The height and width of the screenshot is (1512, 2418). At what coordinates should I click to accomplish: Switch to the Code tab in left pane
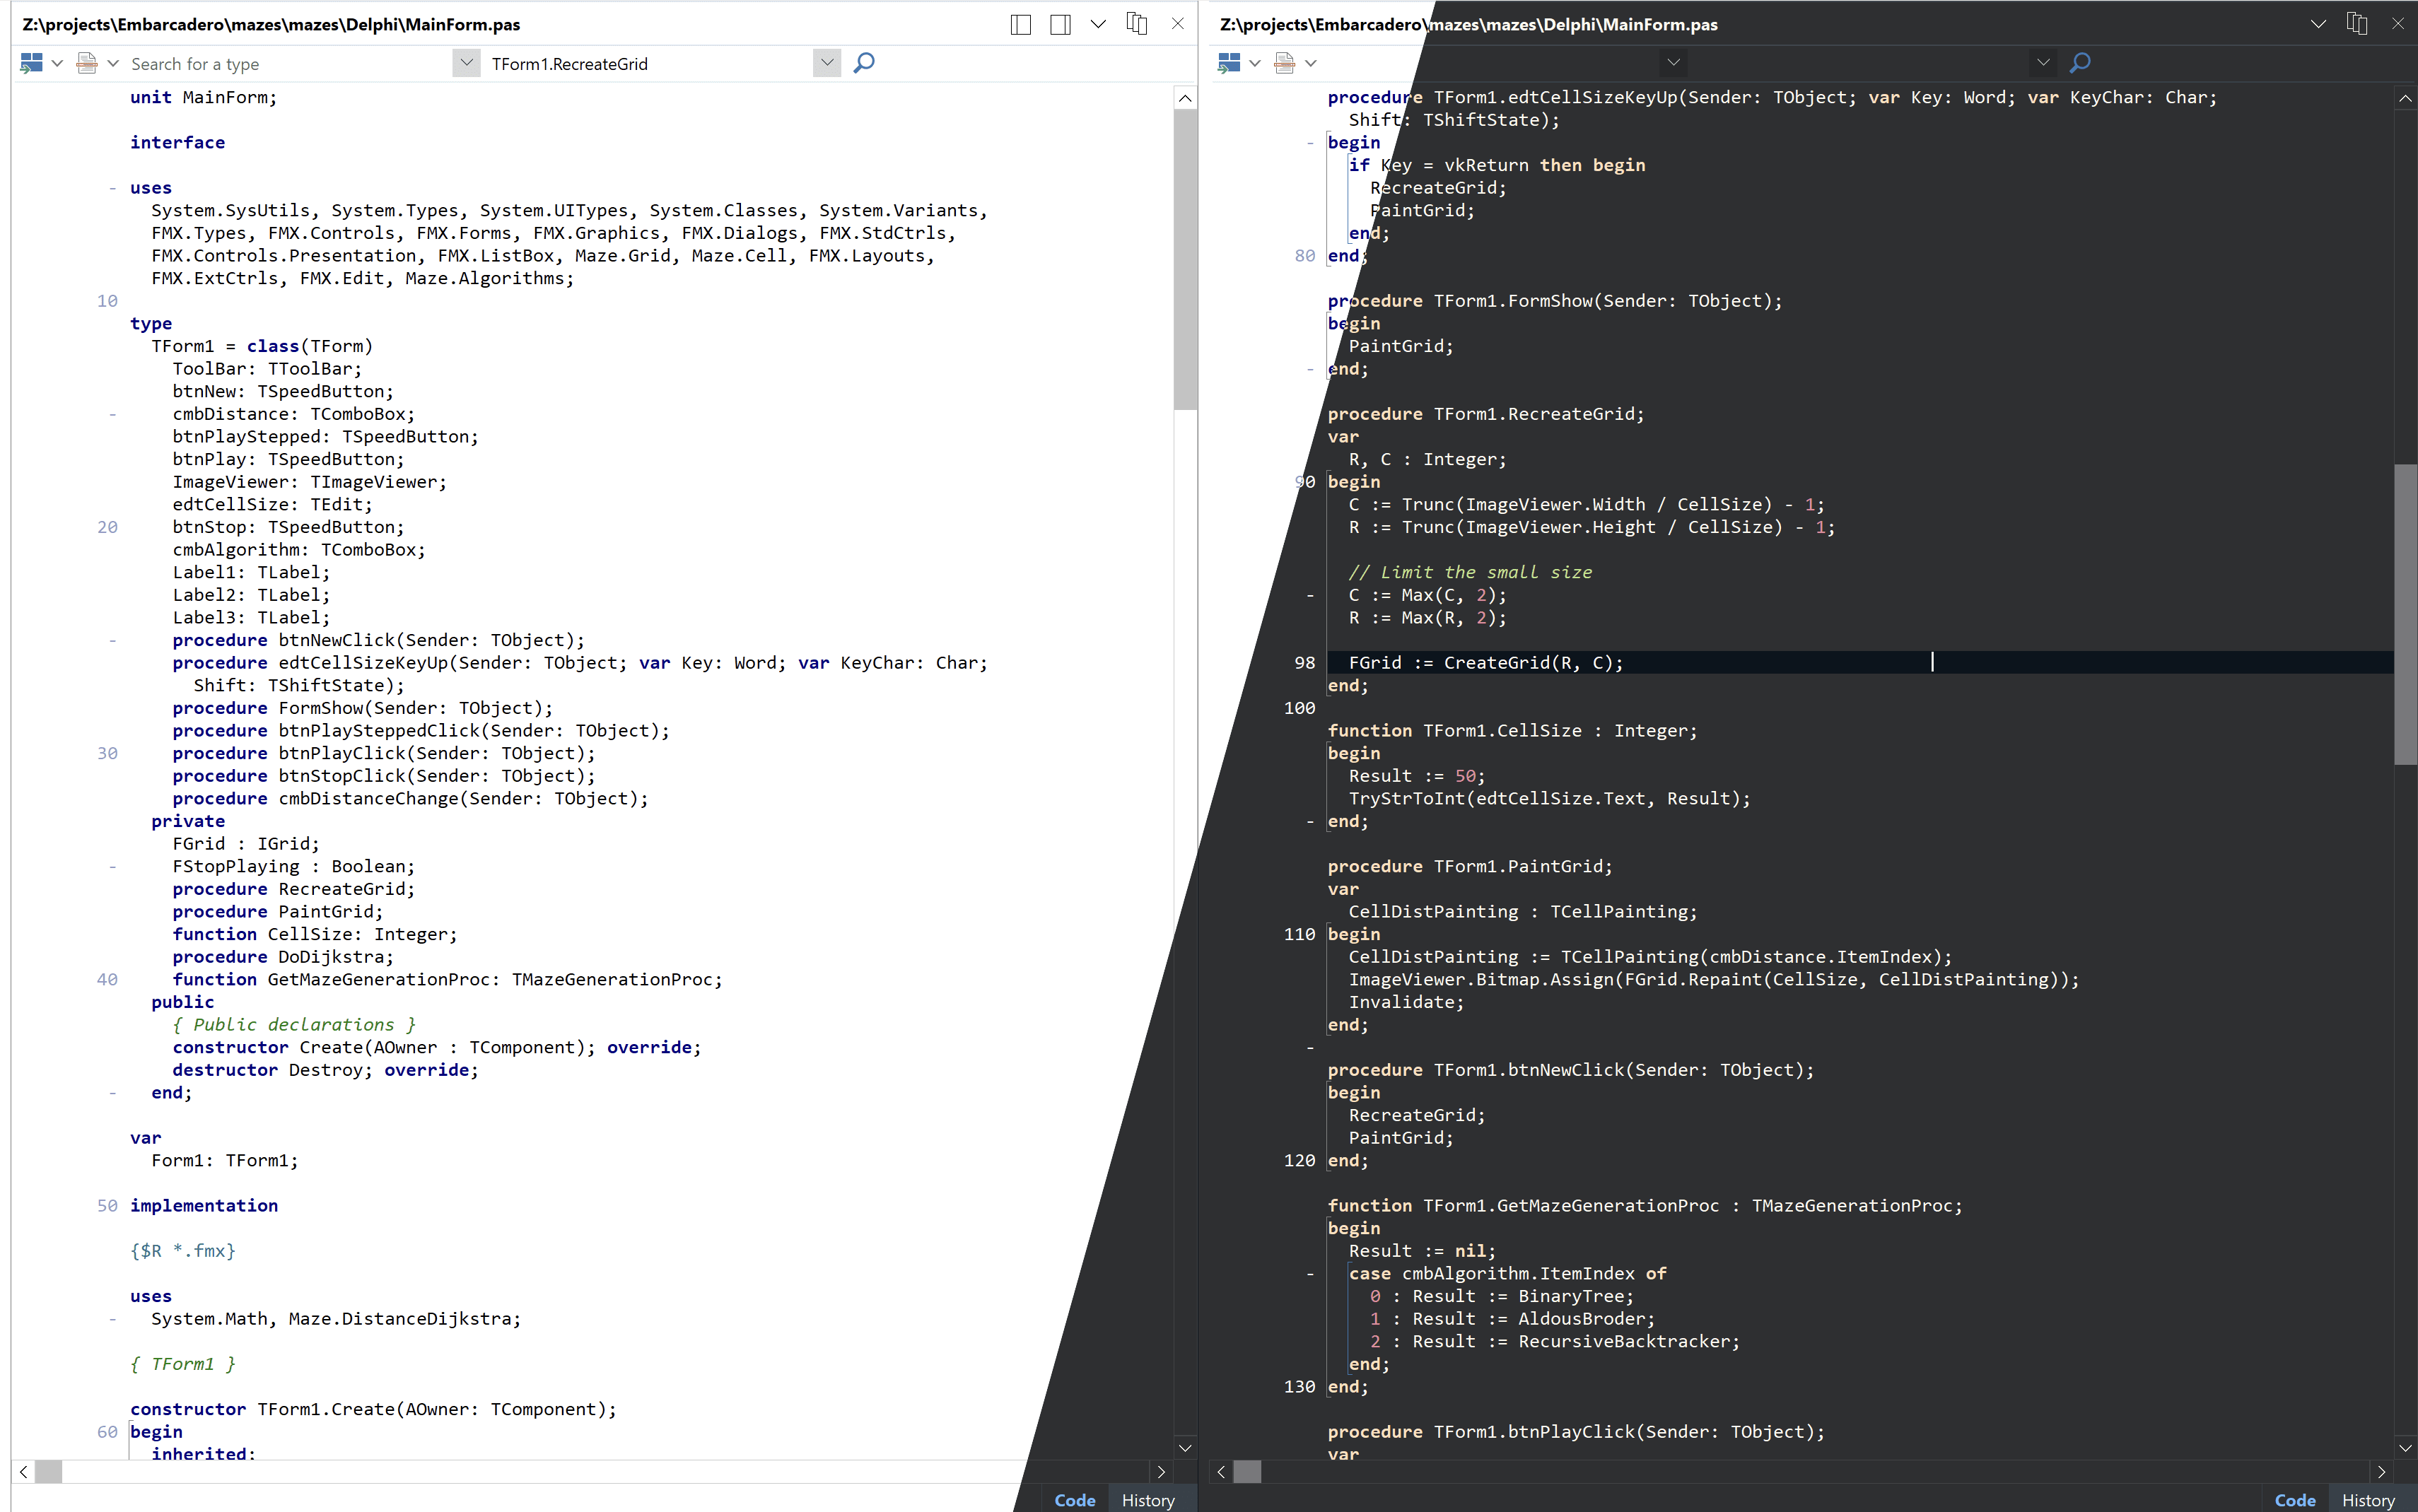point(1075,1500)
